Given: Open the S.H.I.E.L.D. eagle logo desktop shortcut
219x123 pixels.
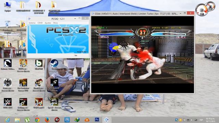Looking at the screenshot, I should coord(8,85).
